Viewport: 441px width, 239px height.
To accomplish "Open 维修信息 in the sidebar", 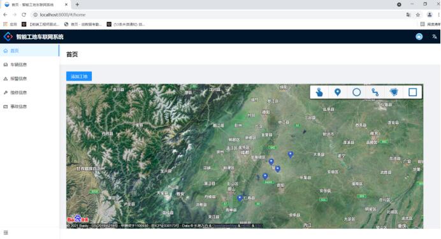I will click(x=29, y=92).
